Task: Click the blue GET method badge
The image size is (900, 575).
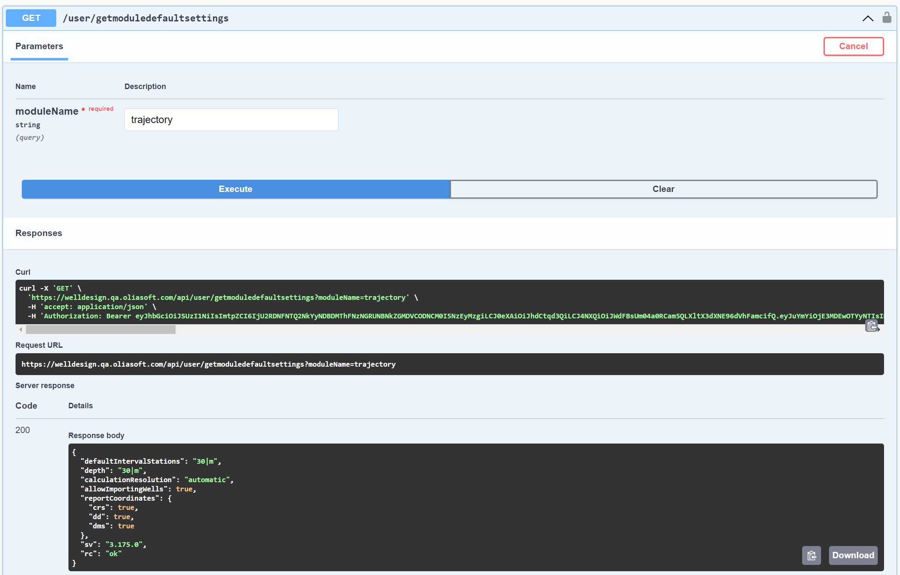Action: tap(31, 18)
